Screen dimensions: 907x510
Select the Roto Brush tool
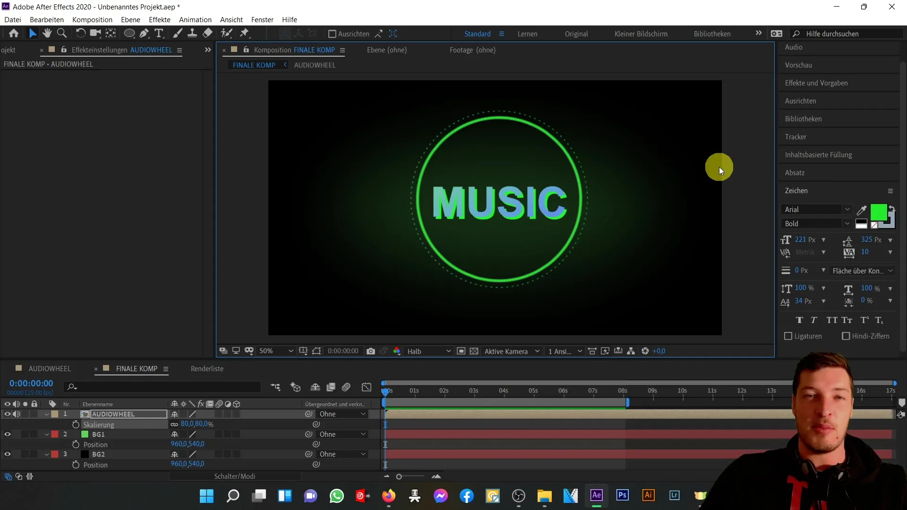click(x=227, y=34)
